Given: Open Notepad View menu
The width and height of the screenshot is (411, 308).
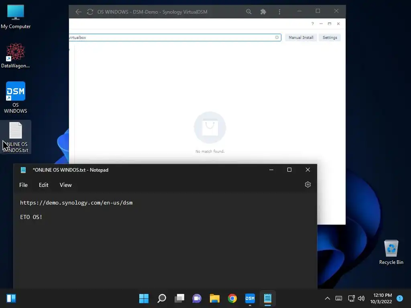Looking at the screenshot, I should click(65, 185).
